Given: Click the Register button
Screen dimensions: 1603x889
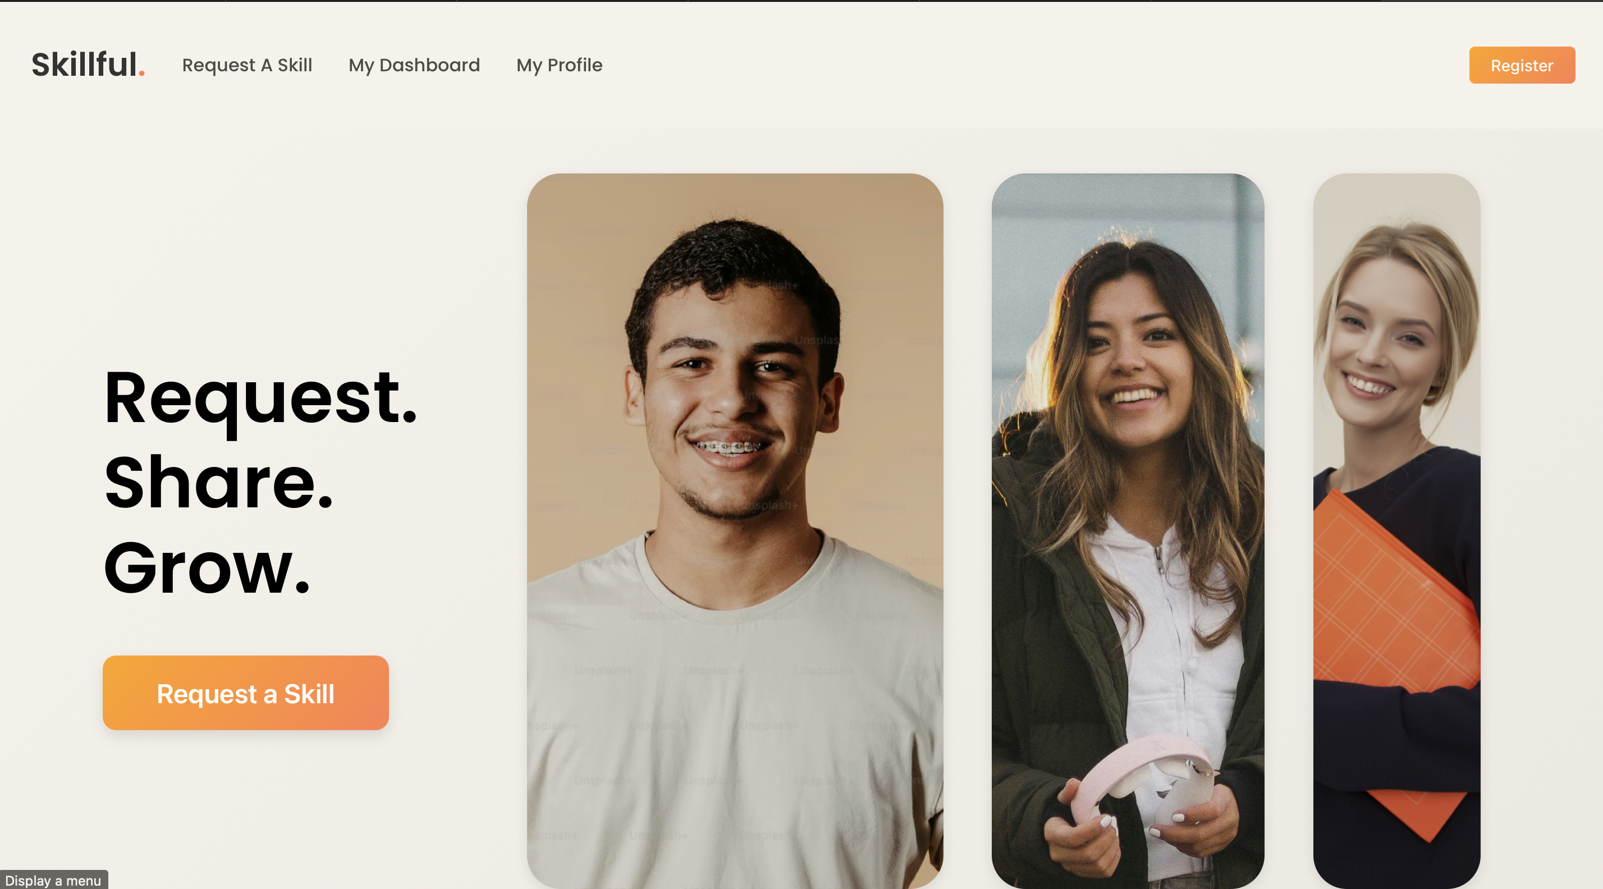Looking at the screenshot, I should (1522, 65).
